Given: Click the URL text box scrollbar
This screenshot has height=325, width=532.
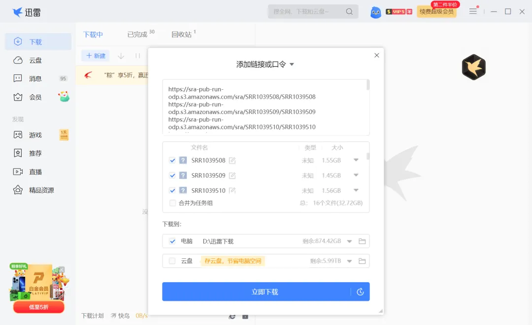Looking at the screenshot, I should [x=368, y=85].
